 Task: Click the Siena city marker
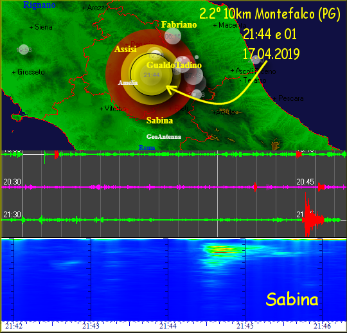pyautogui.click(x=41, y=27)
